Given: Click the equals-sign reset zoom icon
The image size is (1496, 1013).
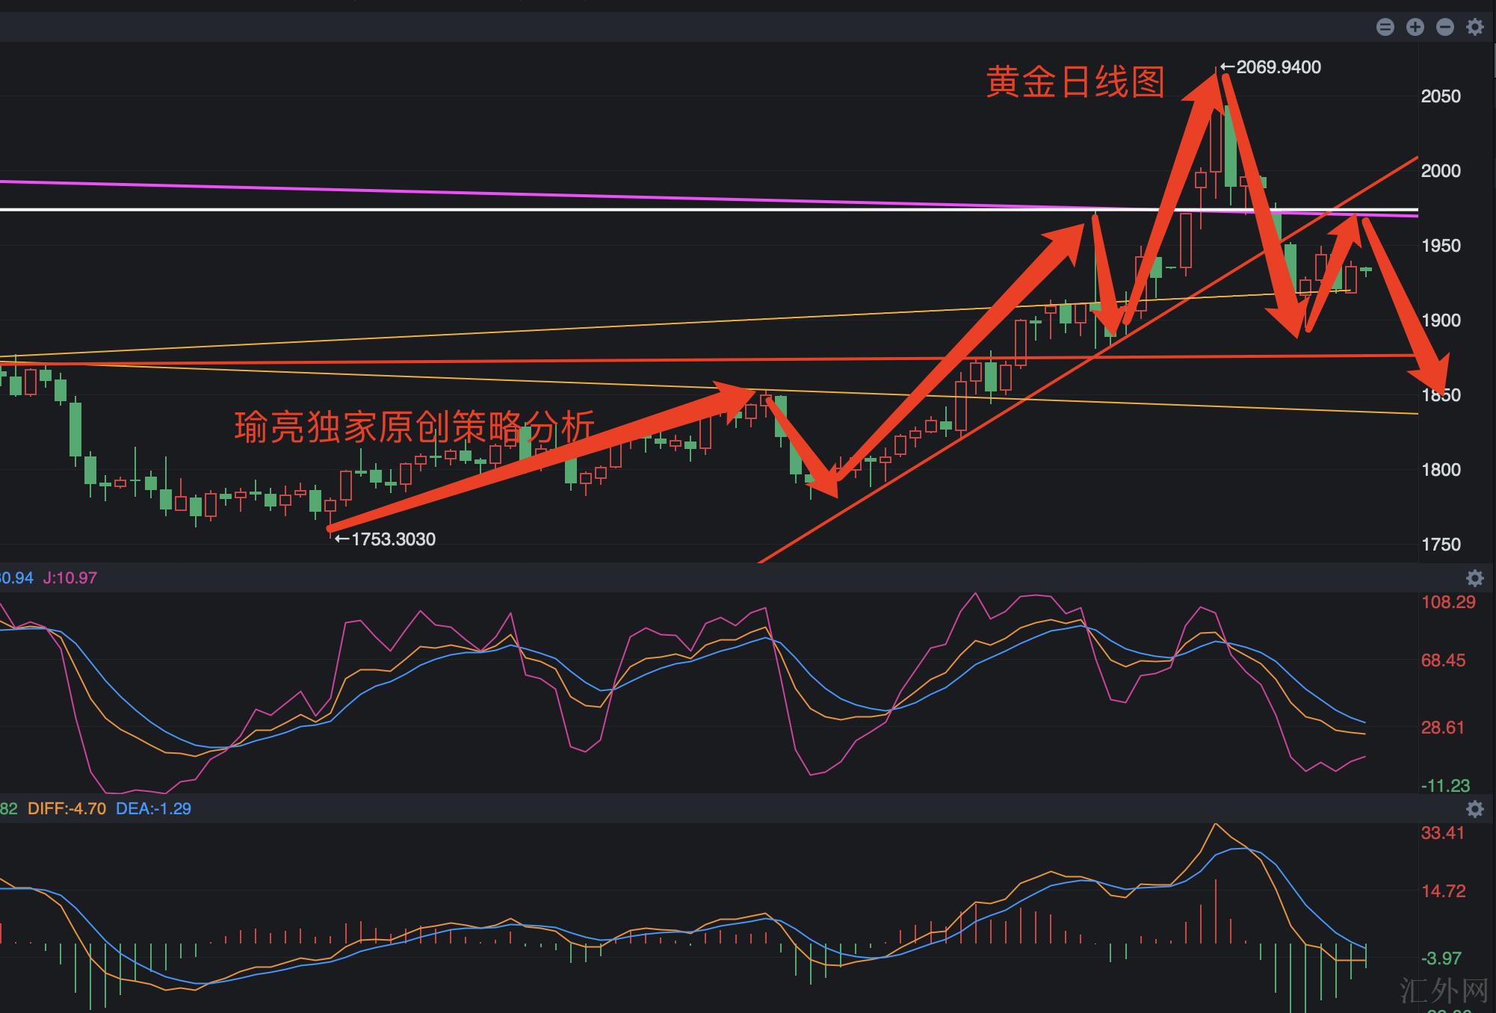Looking at the screenshot, I should click(x=1385, y=28).
